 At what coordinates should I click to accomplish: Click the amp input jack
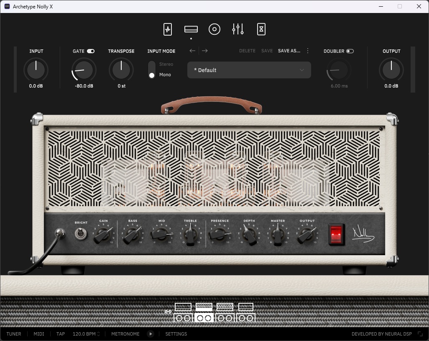point(60,233)
